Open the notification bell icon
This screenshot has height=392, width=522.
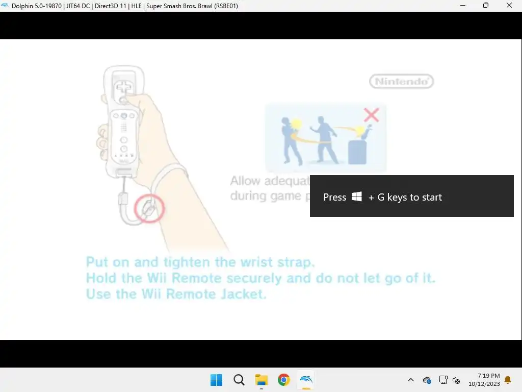[508, 380]
